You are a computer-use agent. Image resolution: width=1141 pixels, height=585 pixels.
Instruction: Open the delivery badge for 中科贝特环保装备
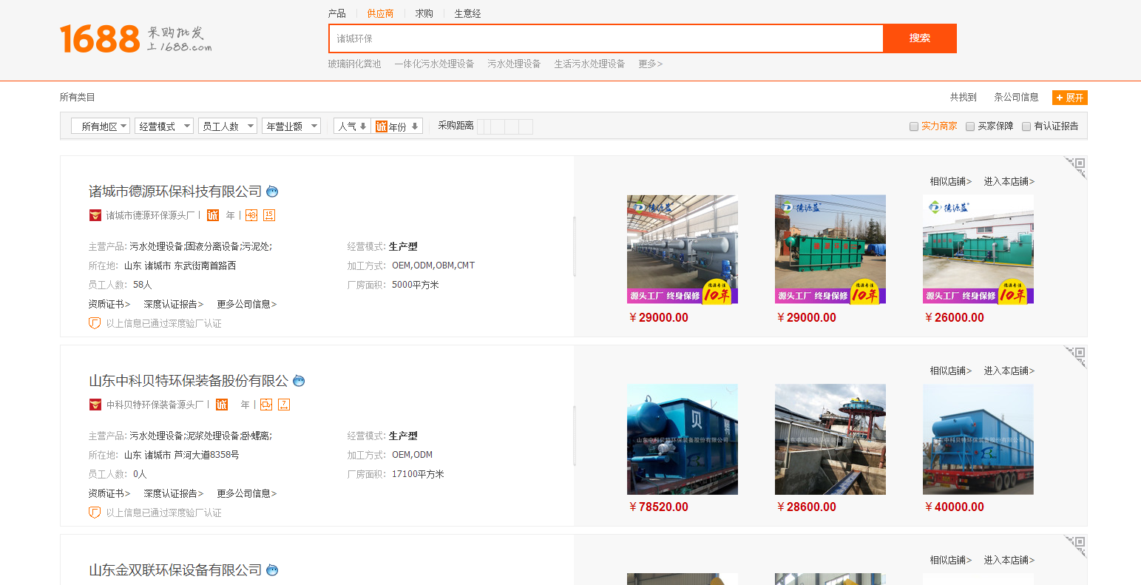pos(266,405)
